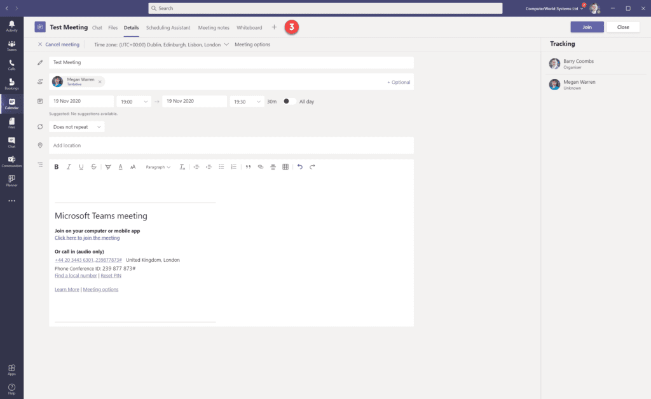Viewport: 651px width, 399px height.
Task: Go to Teams in the sidebar
Action: pyautogui.click(x=11, y=46)
